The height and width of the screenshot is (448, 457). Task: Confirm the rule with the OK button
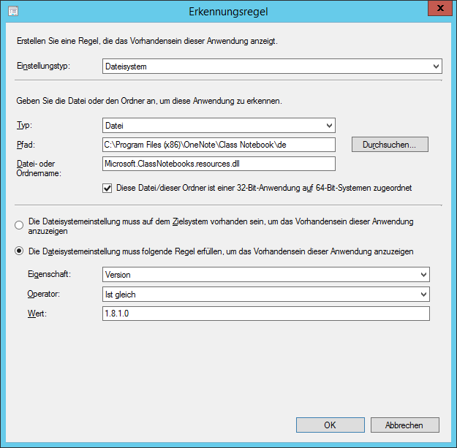(x=330, y=425)
